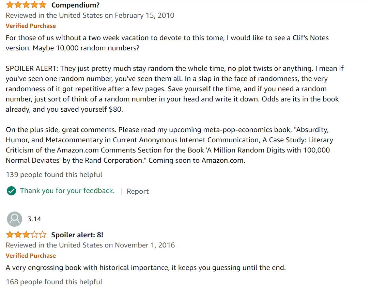Click "139 people found this helpful" text
This screenshot has width=371, height=288.
tap(54, 175)
